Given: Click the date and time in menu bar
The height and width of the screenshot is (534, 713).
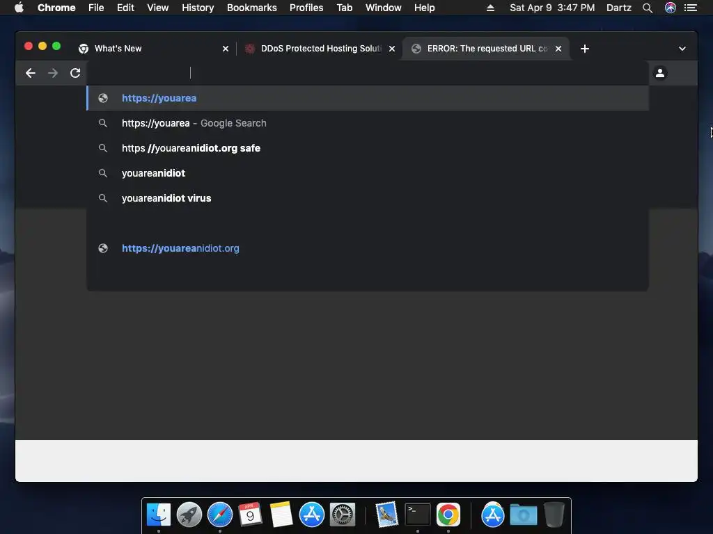Looking at the screenshot, I should coord(552,8).
